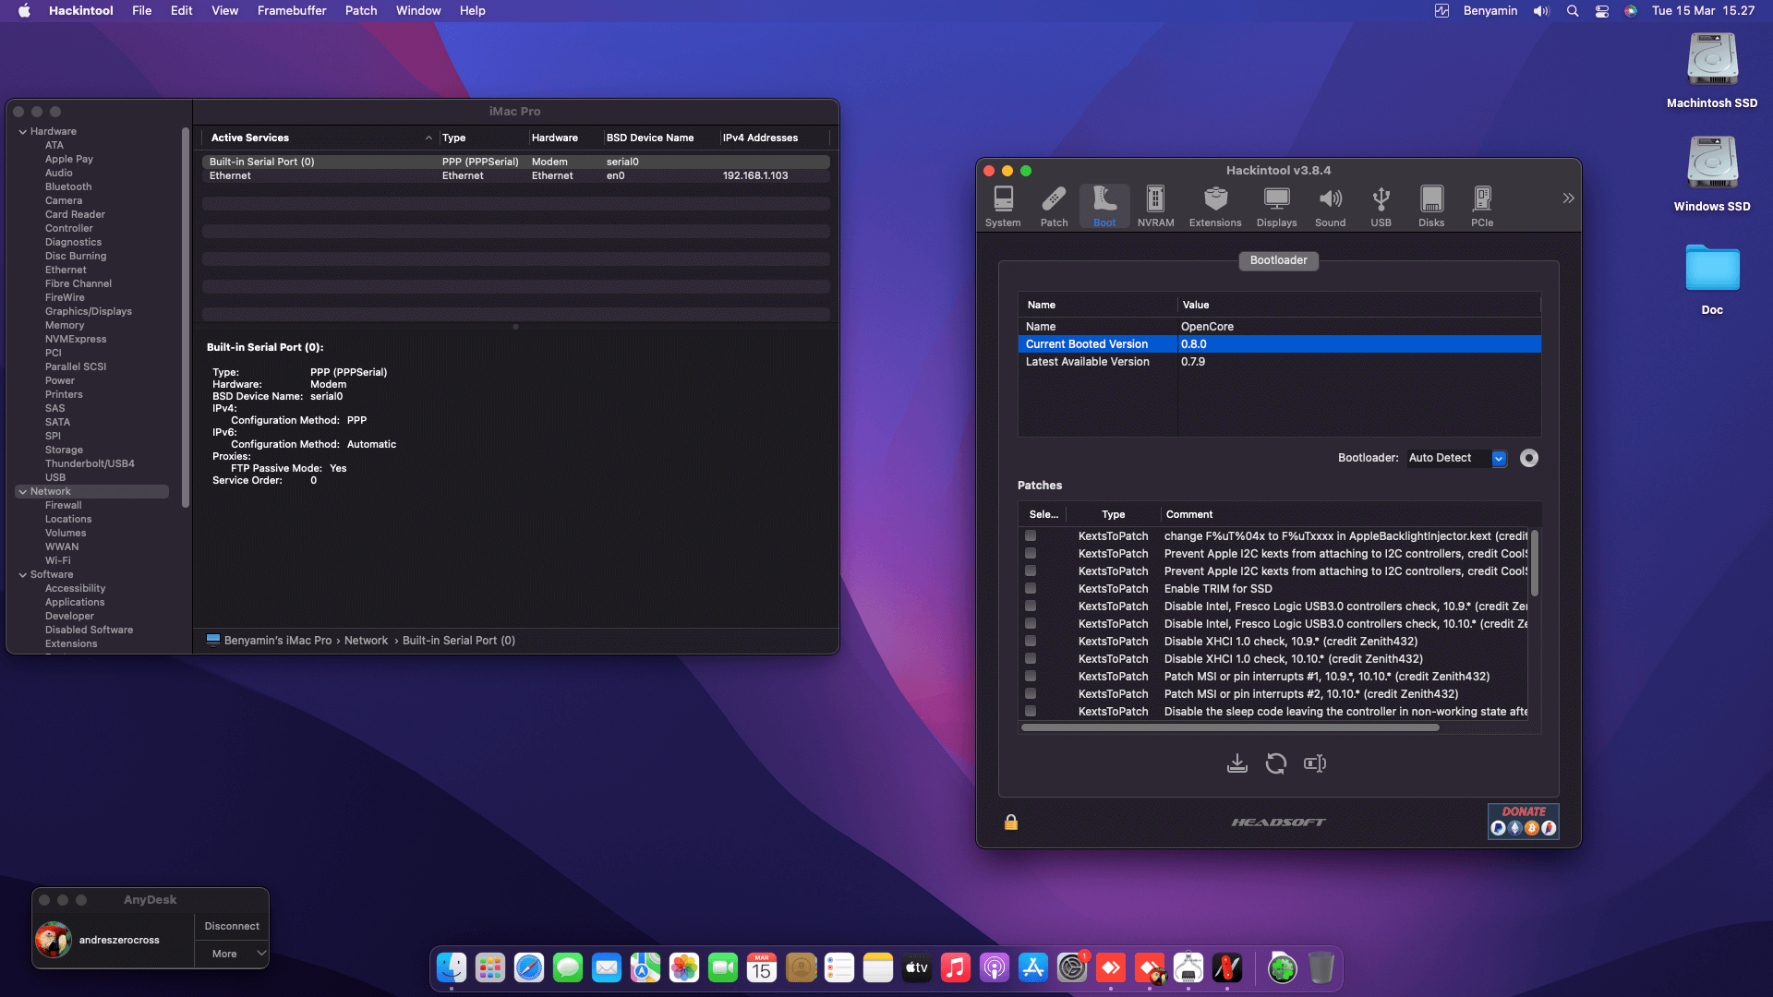The width and height of the screenshot is (1773, 997).
Task: Click the horizontal scrollbar under patches list
Action: 1230,727
